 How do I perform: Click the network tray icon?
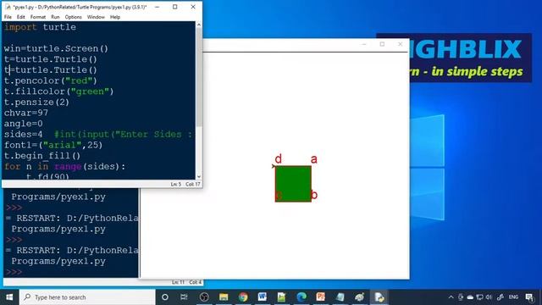tap(479, 297)
